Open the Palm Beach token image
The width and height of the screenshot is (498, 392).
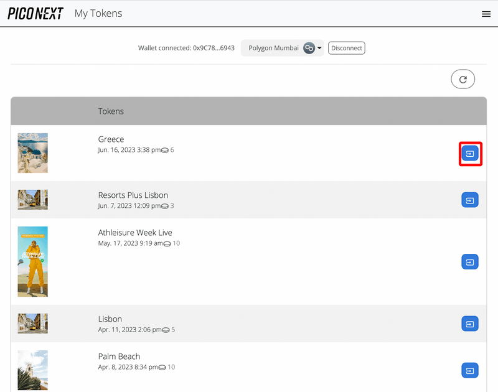tap(32, 370)
